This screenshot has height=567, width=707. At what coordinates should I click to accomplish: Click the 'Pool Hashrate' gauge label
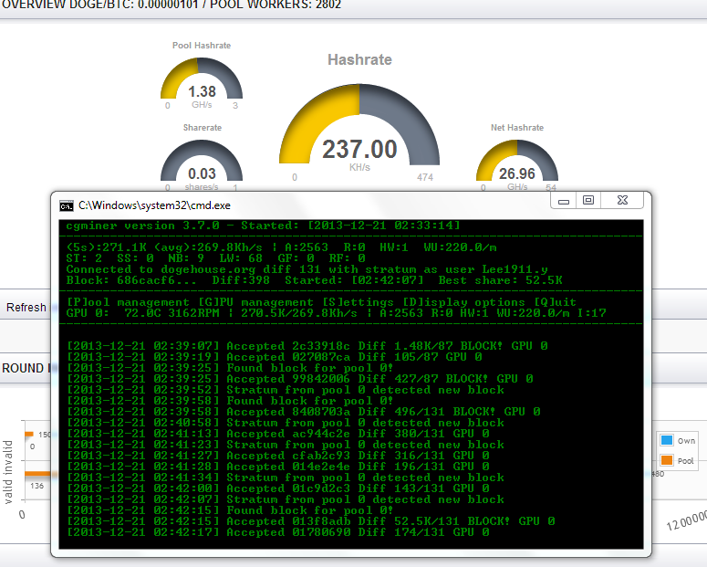[202, 46]
